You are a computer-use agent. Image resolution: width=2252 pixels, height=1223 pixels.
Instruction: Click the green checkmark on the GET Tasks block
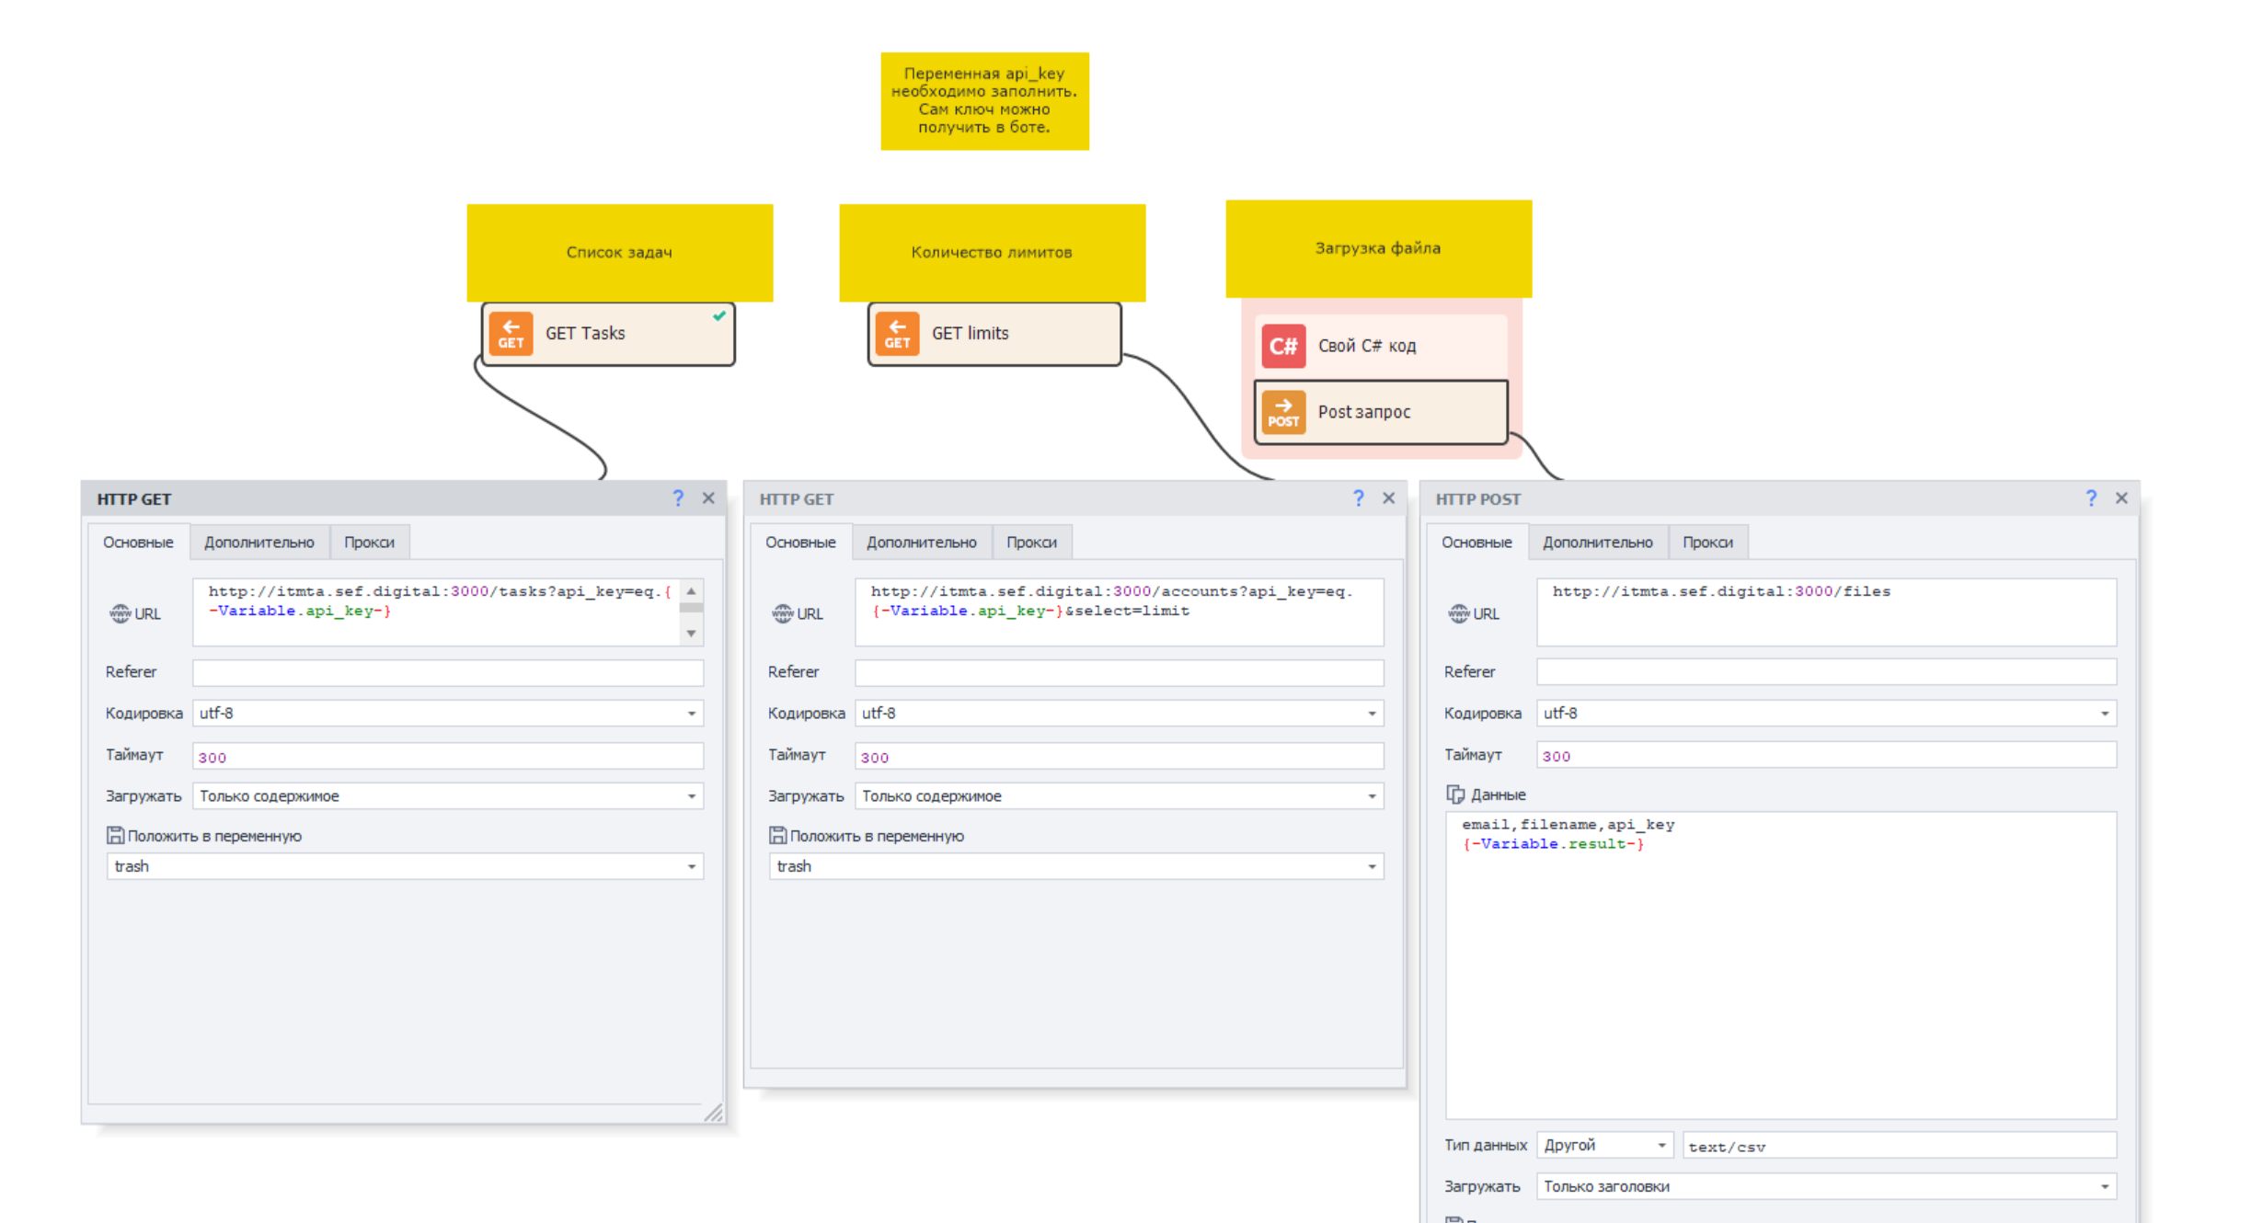(x=719, y=315)
